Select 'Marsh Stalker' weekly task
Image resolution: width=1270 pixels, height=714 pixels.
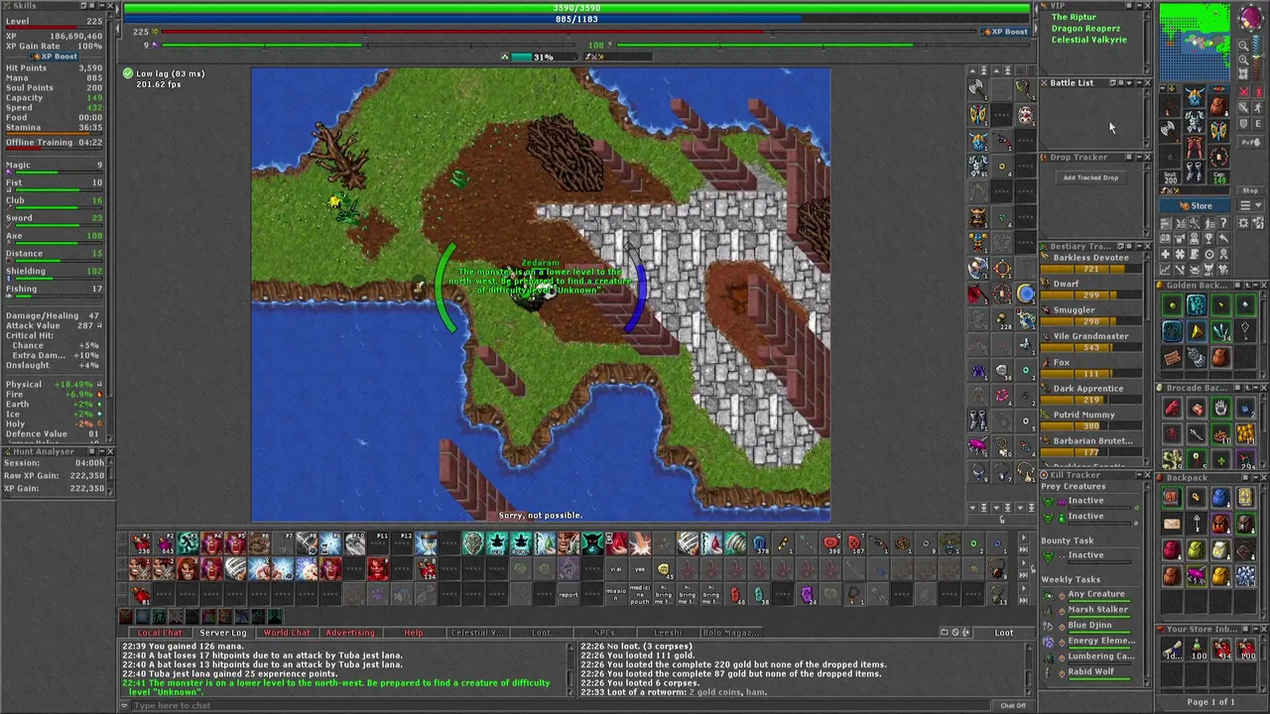tap(1097, 610)
